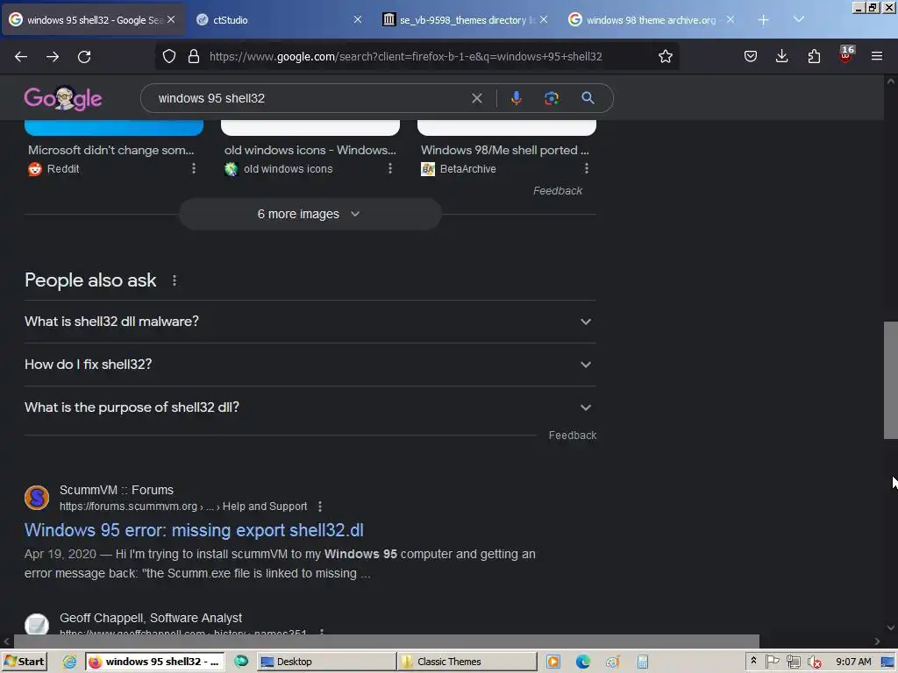898x673 pixels.
Task: Open old windows icons image result
Action: (x=310, y=150)
